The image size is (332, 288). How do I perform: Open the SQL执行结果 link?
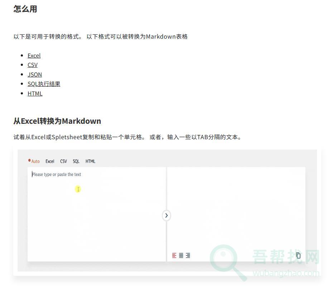click(44, 84)
